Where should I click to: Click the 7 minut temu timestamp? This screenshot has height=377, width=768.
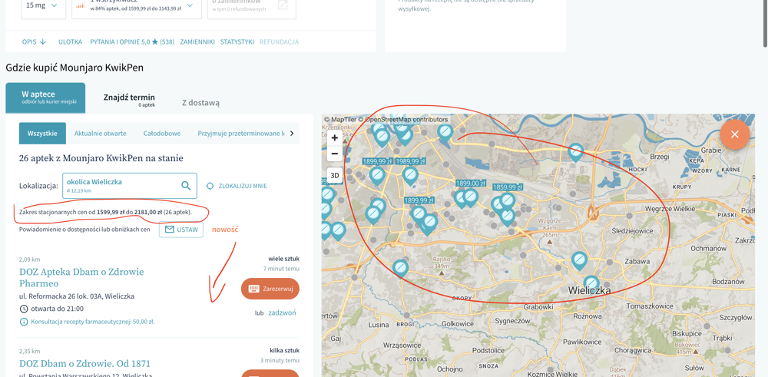pos(281,268)
